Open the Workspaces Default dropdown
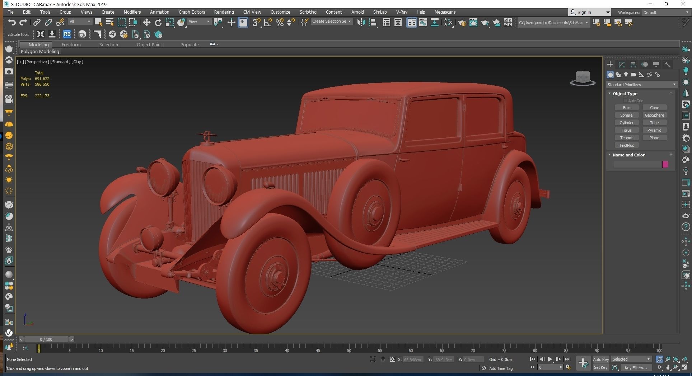 click(665, 12)
